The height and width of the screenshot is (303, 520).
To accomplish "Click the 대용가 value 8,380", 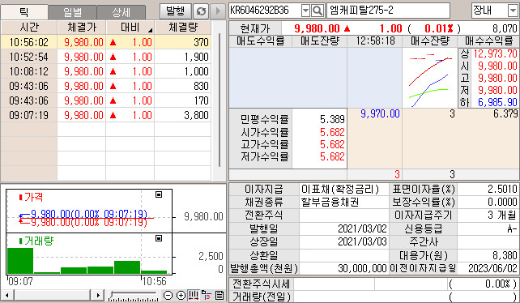I will [x=505, y=255].
